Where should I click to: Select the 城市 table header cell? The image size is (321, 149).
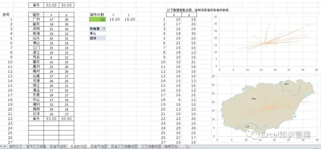coord(36,15)
